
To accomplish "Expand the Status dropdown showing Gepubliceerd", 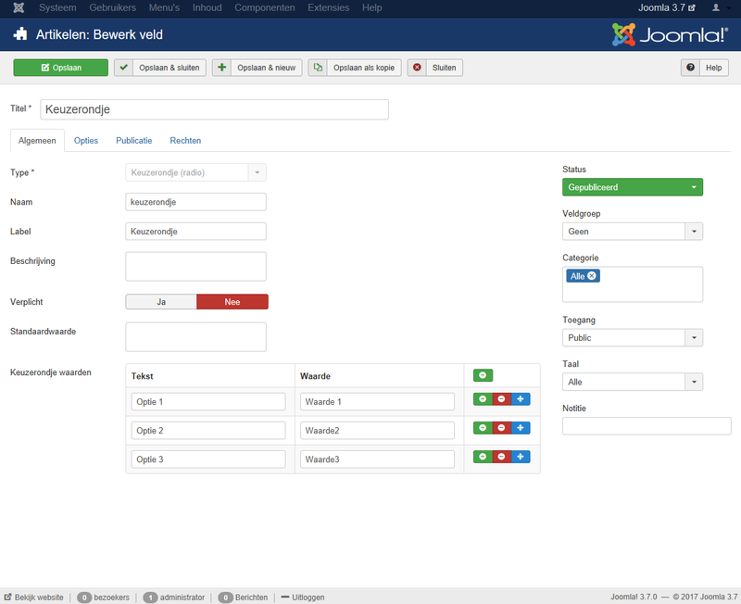I will click(x=632, y=187).
